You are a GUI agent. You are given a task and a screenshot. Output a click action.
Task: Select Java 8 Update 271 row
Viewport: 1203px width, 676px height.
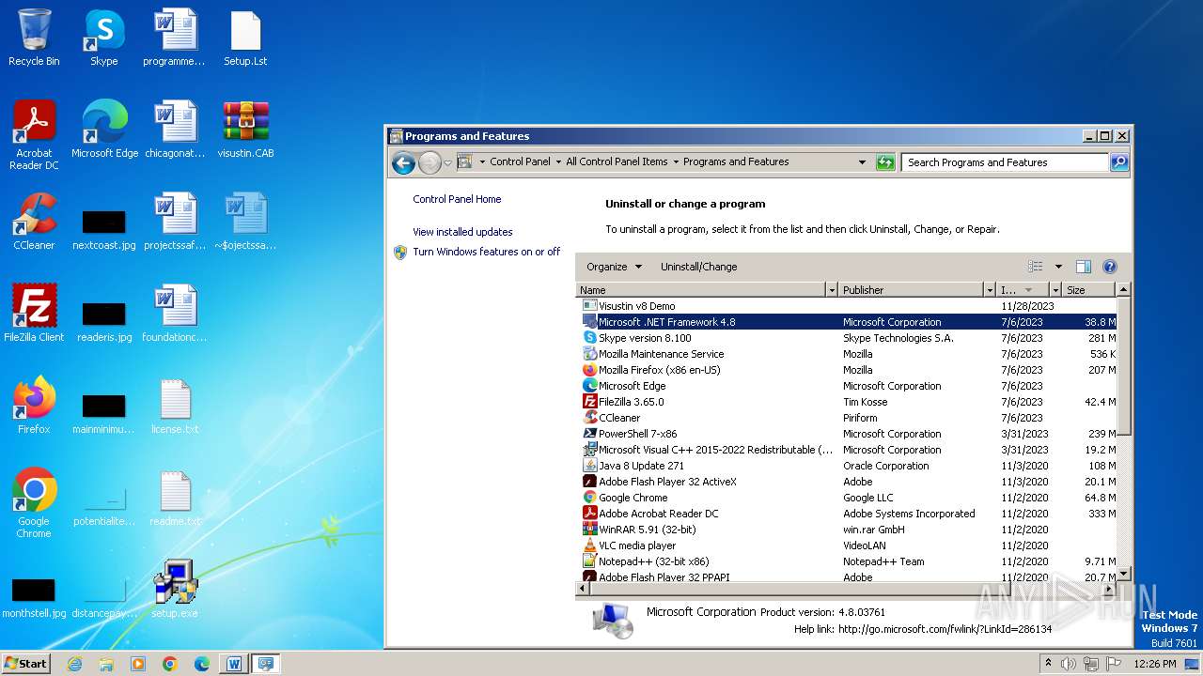click(846, 466)
